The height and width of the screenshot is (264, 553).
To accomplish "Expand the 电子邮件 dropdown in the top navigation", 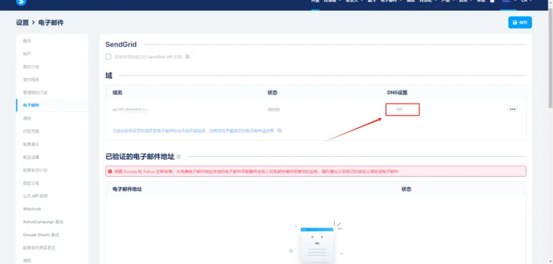I will coord(391,2).
